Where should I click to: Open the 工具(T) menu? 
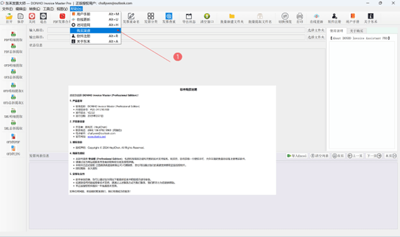tap(49, 9)
